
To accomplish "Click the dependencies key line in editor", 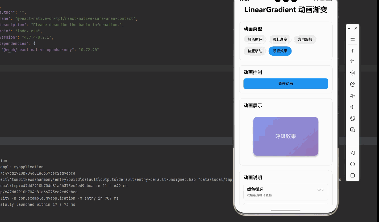I will coord(18,43).
